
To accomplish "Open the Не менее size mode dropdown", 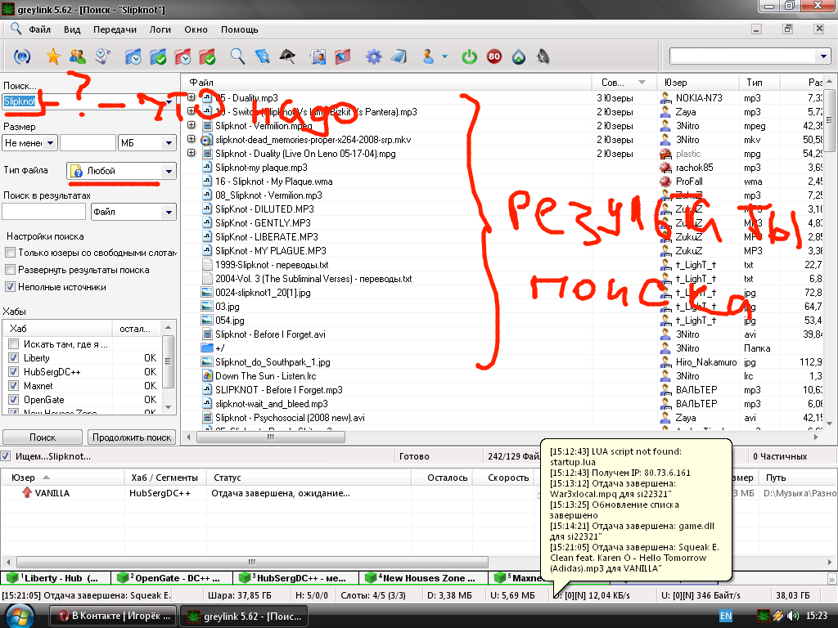I will 50,143.
